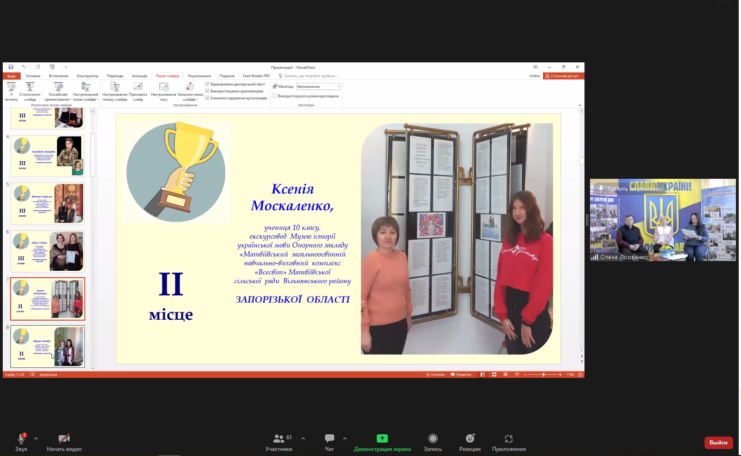
Task: Start Zoom recording with Запись
Action: (x=433, y=442)
